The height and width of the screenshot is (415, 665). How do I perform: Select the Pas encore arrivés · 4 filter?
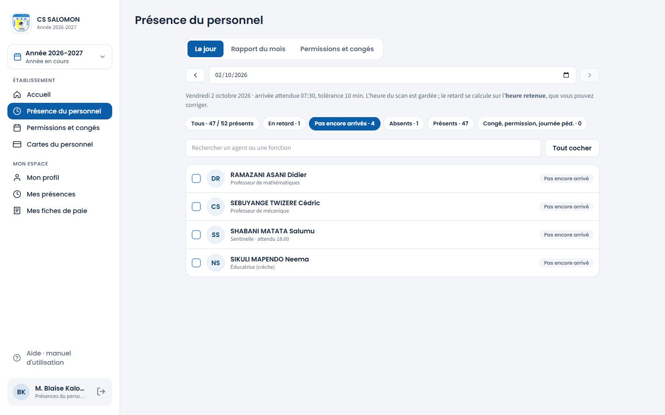click(x=345, y=124)
